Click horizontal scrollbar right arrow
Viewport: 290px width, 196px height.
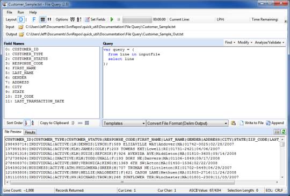(x=277, y=183)
